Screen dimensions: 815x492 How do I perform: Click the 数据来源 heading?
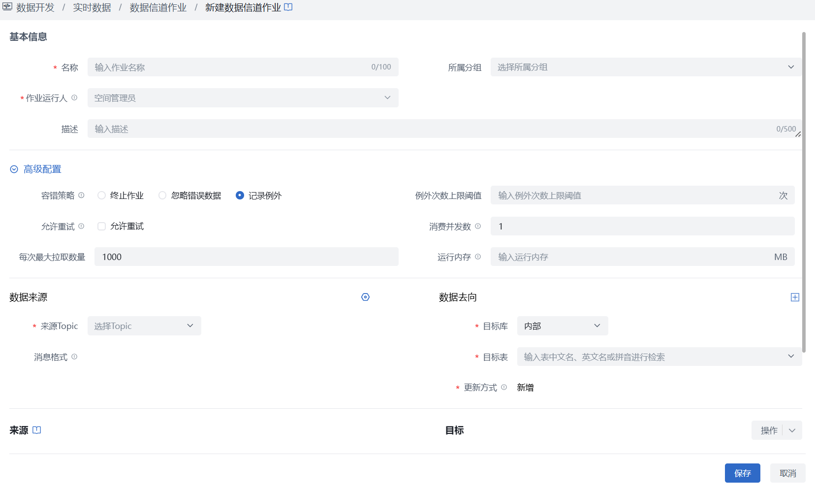click(28, 297)
